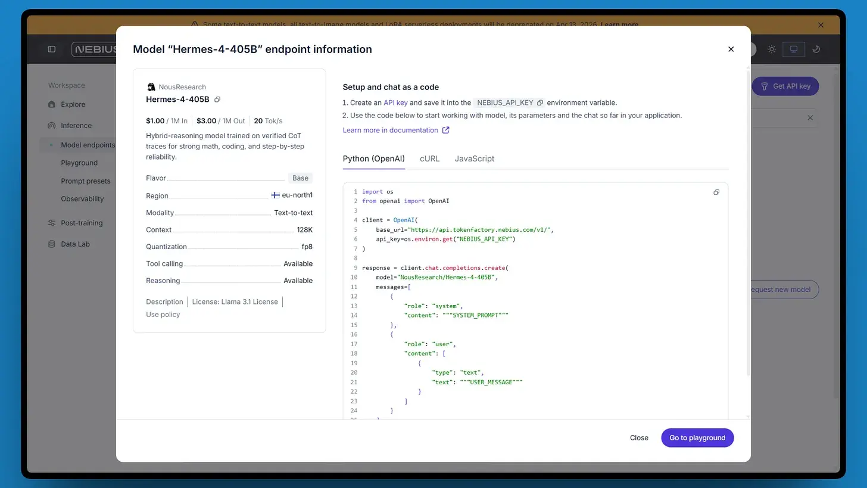Copy the NEBIUS_API_KEY variable name

pos(539,103)
